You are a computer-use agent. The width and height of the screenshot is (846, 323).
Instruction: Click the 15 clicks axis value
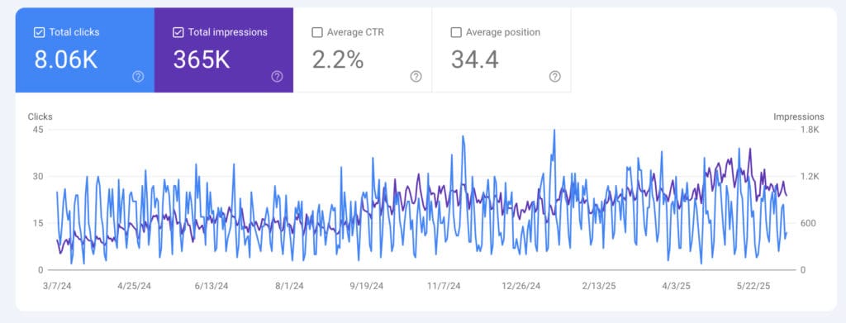38,223
